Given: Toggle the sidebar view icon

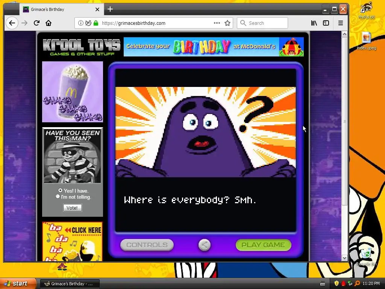Looking at the screenshot, I should 326,23.
